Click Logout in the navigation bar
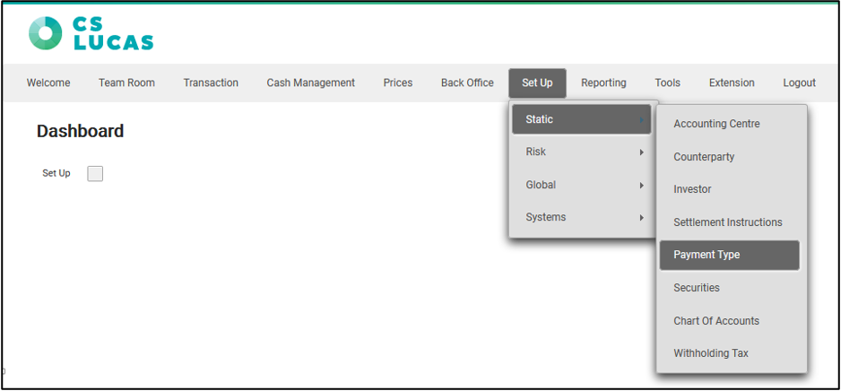Image resolution: width=841 pixels, height=391 pixels. (x=799, y=83)
